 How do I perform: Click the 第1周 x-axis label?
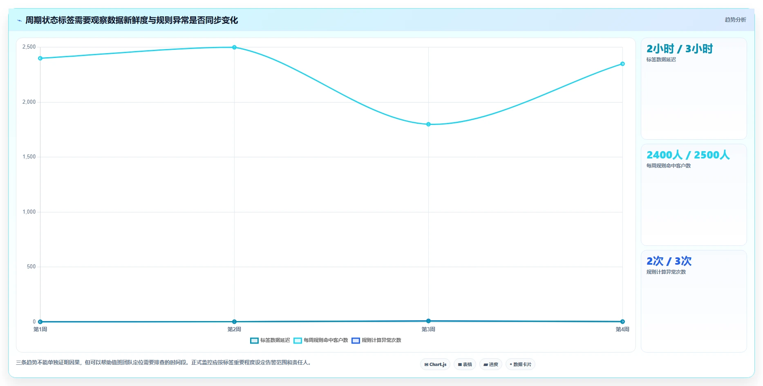[40, 329]
